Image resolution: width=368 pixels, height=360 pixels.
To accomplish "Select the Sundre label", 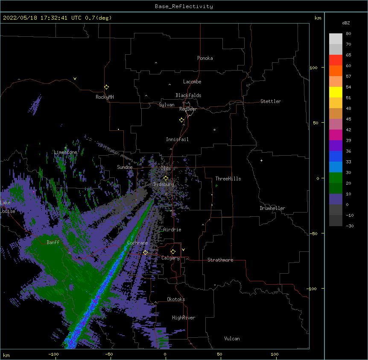I will (x=125, y=167).
